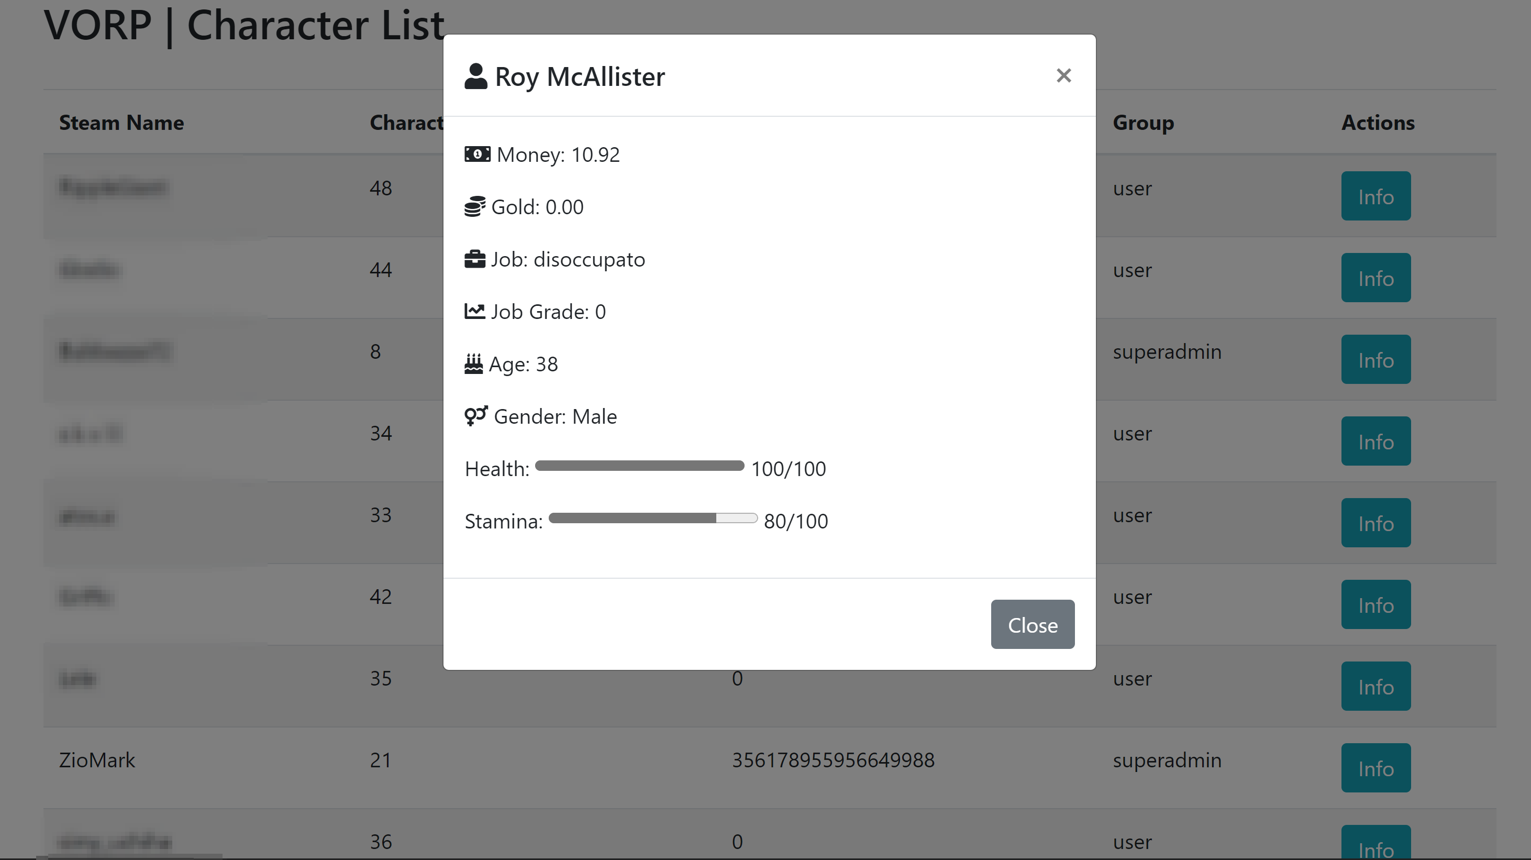Click the money bill icon
The image size is (1531, 860).
point(477,155)
